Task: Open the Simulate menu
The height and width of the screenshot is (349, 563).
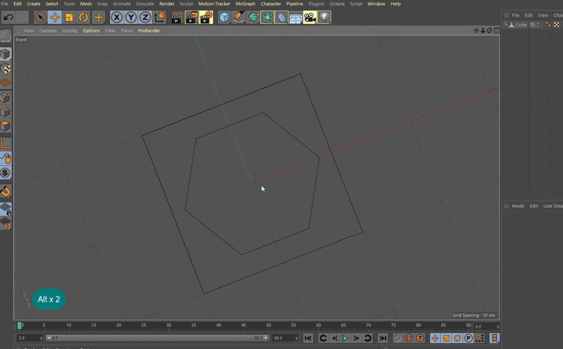Action: point(145,3)
